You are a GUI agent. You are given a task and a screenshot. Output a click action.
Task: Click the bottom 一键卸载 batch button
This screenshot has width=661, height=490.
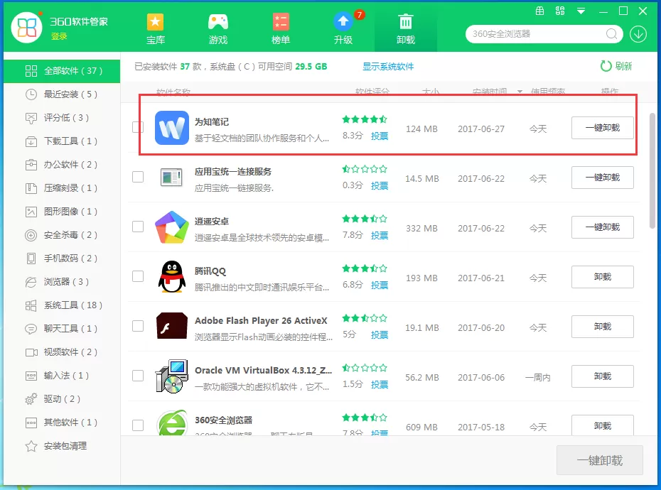[599, 460]
